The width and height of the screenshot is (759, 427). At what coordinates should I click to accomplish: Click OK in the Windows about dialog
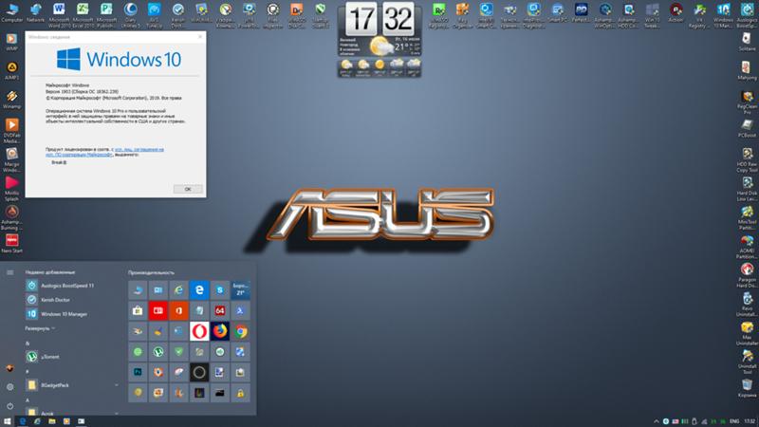click(x=188, y=189)
